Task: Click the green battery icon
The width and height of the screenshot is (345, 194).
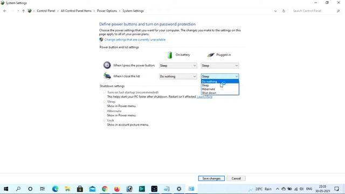Action: (x=170, y=55)
